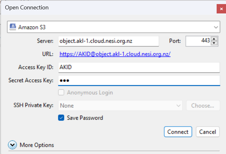Increase port with up stepper arrow

(214, 39)
